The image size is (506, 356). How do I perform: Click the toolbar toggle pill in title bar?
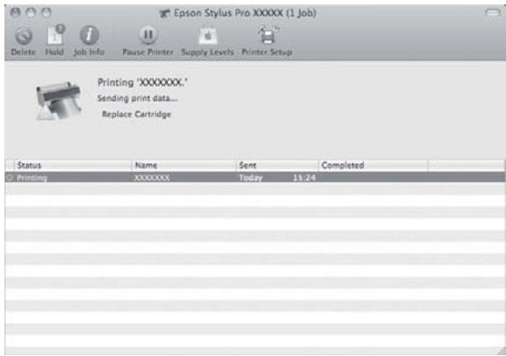[493, 13]
